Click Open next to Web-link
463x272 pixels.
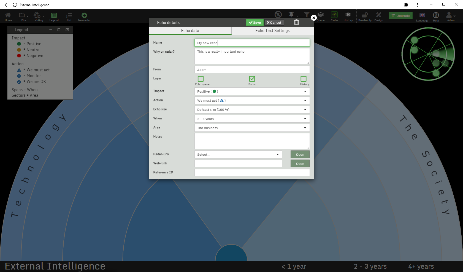pyautogui.click(x=300, y=164)
